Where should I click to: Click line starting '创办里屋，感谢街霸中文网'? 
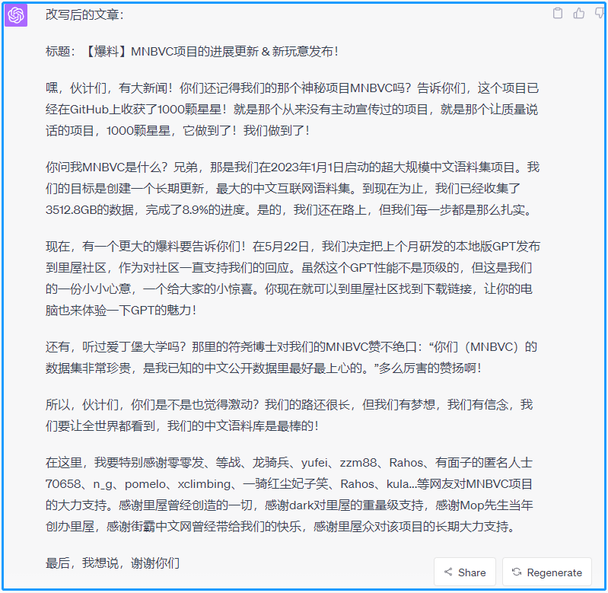pyautogui.click(x=280, y=526)
